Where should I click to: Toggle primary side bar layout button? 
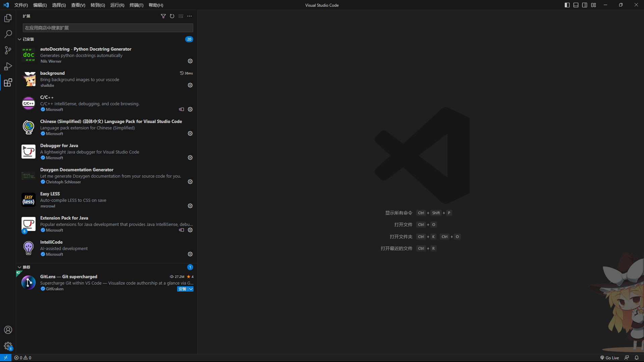point(567,5)
